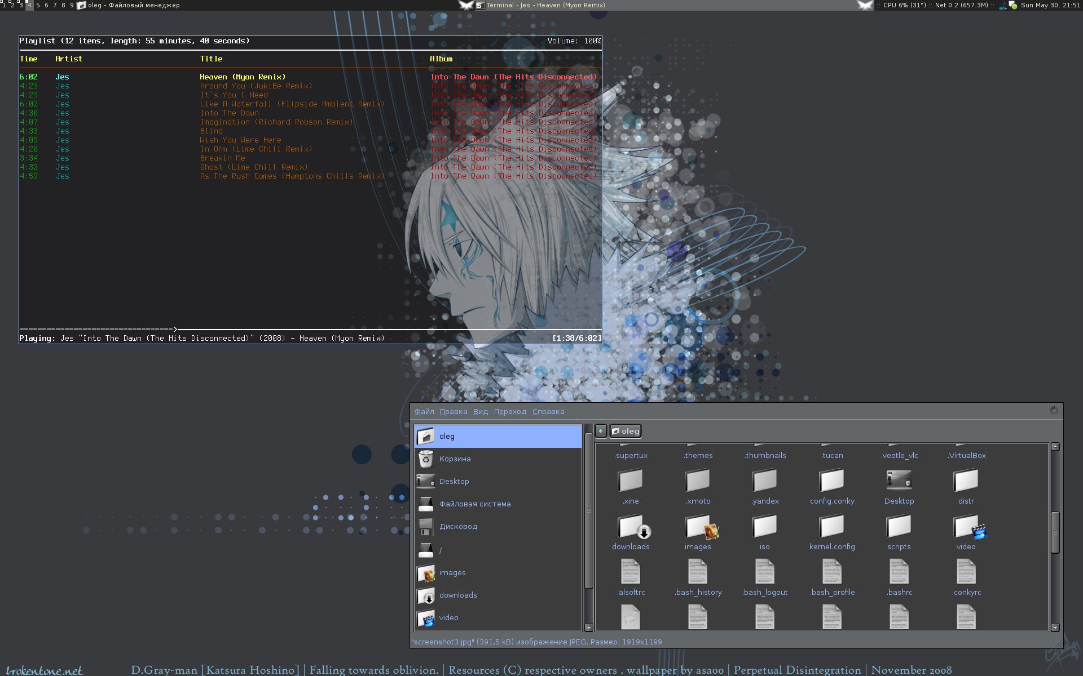Select track Breakin Me
This screenshot has width=1083, height=676.
[222, 158]
